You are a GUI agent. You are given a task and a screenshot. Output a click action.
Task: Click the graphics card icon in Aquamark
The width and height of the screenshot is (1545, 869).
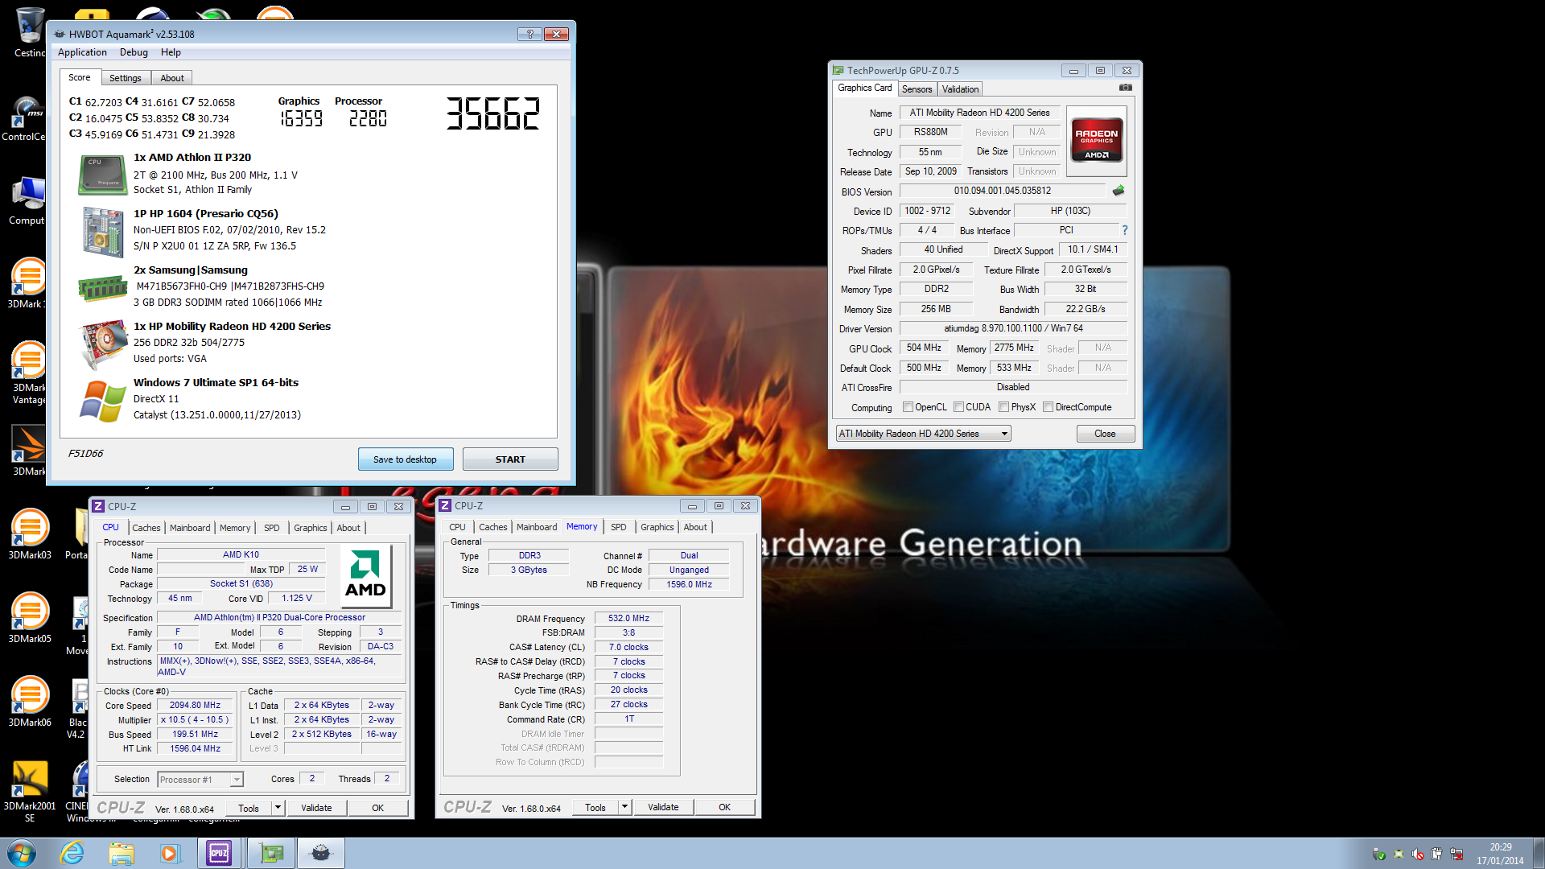(104, 344)
